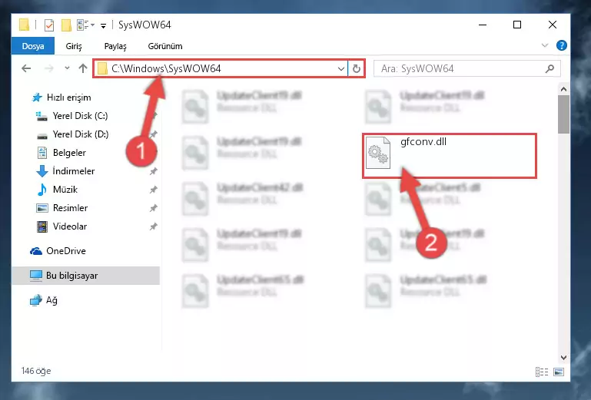
Task: Open recent locations dropdown arrow
Action: 67,68
